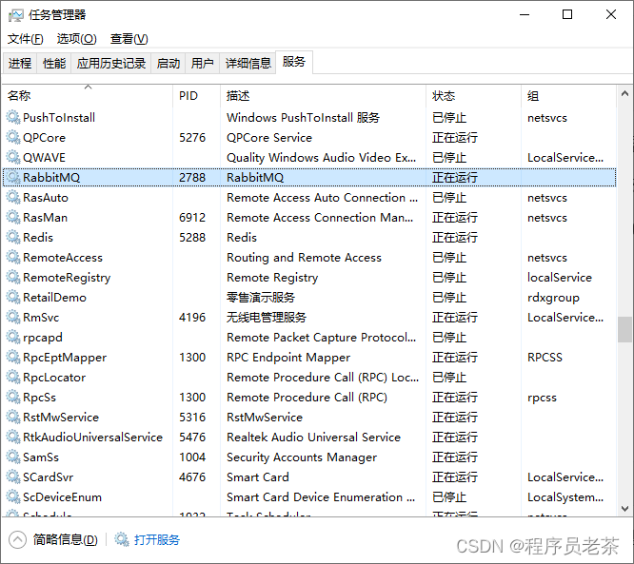Screen dimensions: 634x564
Task: Click the Task Manager icon in title bar
Action: pos(16,15)
